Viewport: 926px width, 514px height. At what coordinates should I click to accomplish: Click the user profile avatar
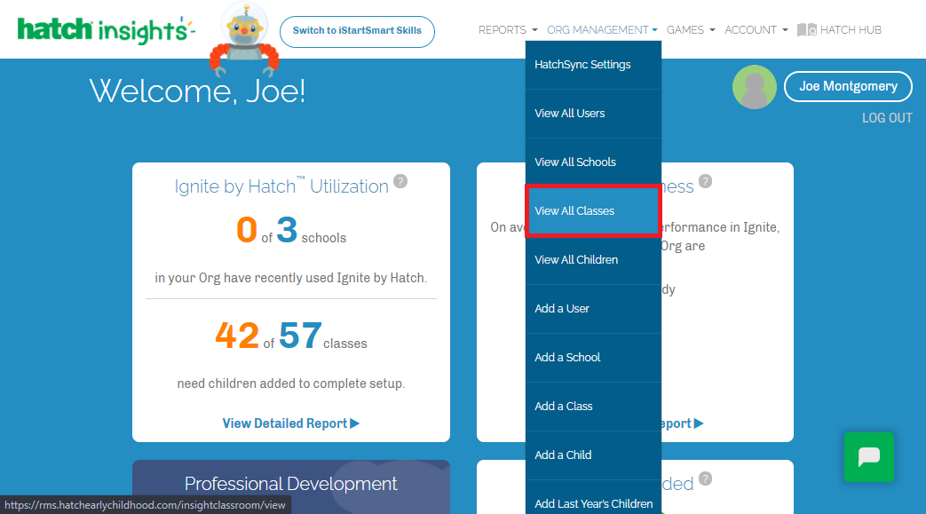(x=755, y=87)
